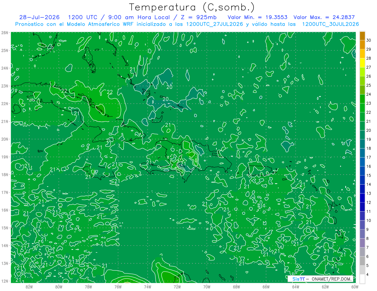Click the "74W" longitude label
The width and height of the screenshot is (377, 291).
tap(148, 287)
